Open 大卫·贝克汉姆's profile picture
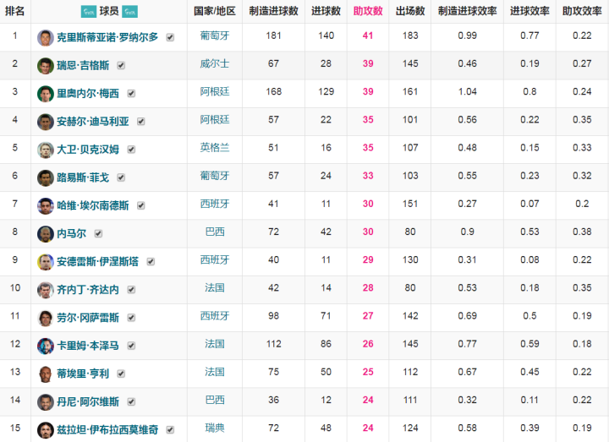Viewport: 609px width, 442px height. pyautogui.click(x=46, y=150)
